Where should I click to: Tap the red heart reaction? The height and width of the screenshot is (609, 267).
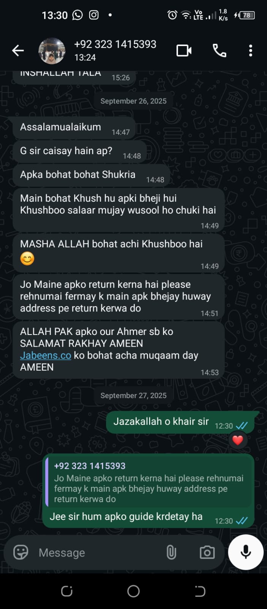(238, 440)
